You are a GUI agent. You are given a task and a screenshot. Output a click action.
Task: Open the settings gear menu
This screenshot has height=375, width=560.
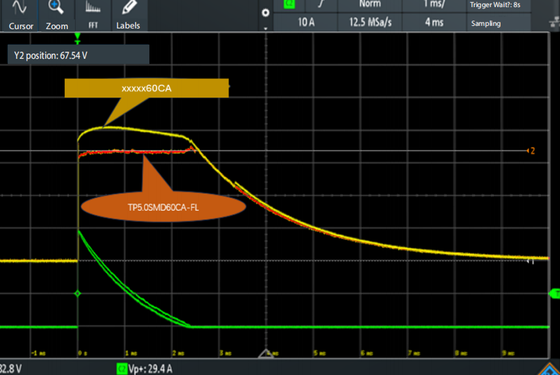coord(266,13)
